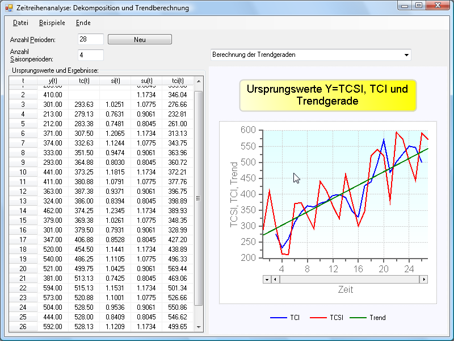This screenshot has height=341, width=454.
Task: Click the y(t) column header
Action: click(53, 81)
